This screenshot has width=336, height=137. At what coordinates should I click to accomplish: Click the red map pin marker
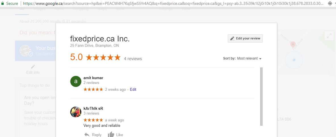(293, 45)
